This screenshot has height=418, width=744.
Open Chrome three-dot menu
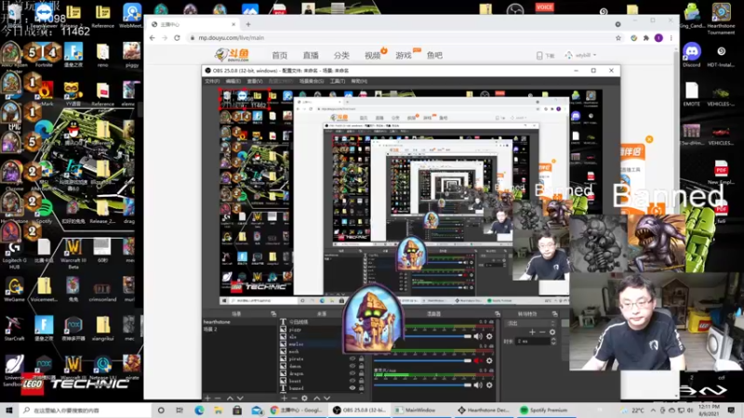click(671, 38)
